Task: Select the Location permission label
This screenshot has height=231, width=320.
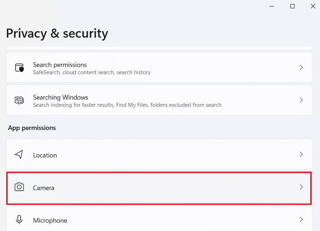Action: pyautogui.click(x=45, y=155)
